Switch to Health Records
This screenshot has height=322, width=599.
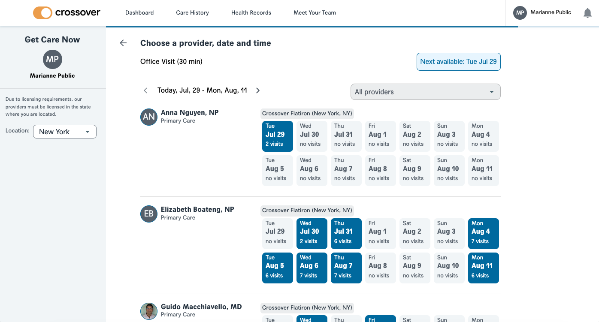tap(251, 13)
